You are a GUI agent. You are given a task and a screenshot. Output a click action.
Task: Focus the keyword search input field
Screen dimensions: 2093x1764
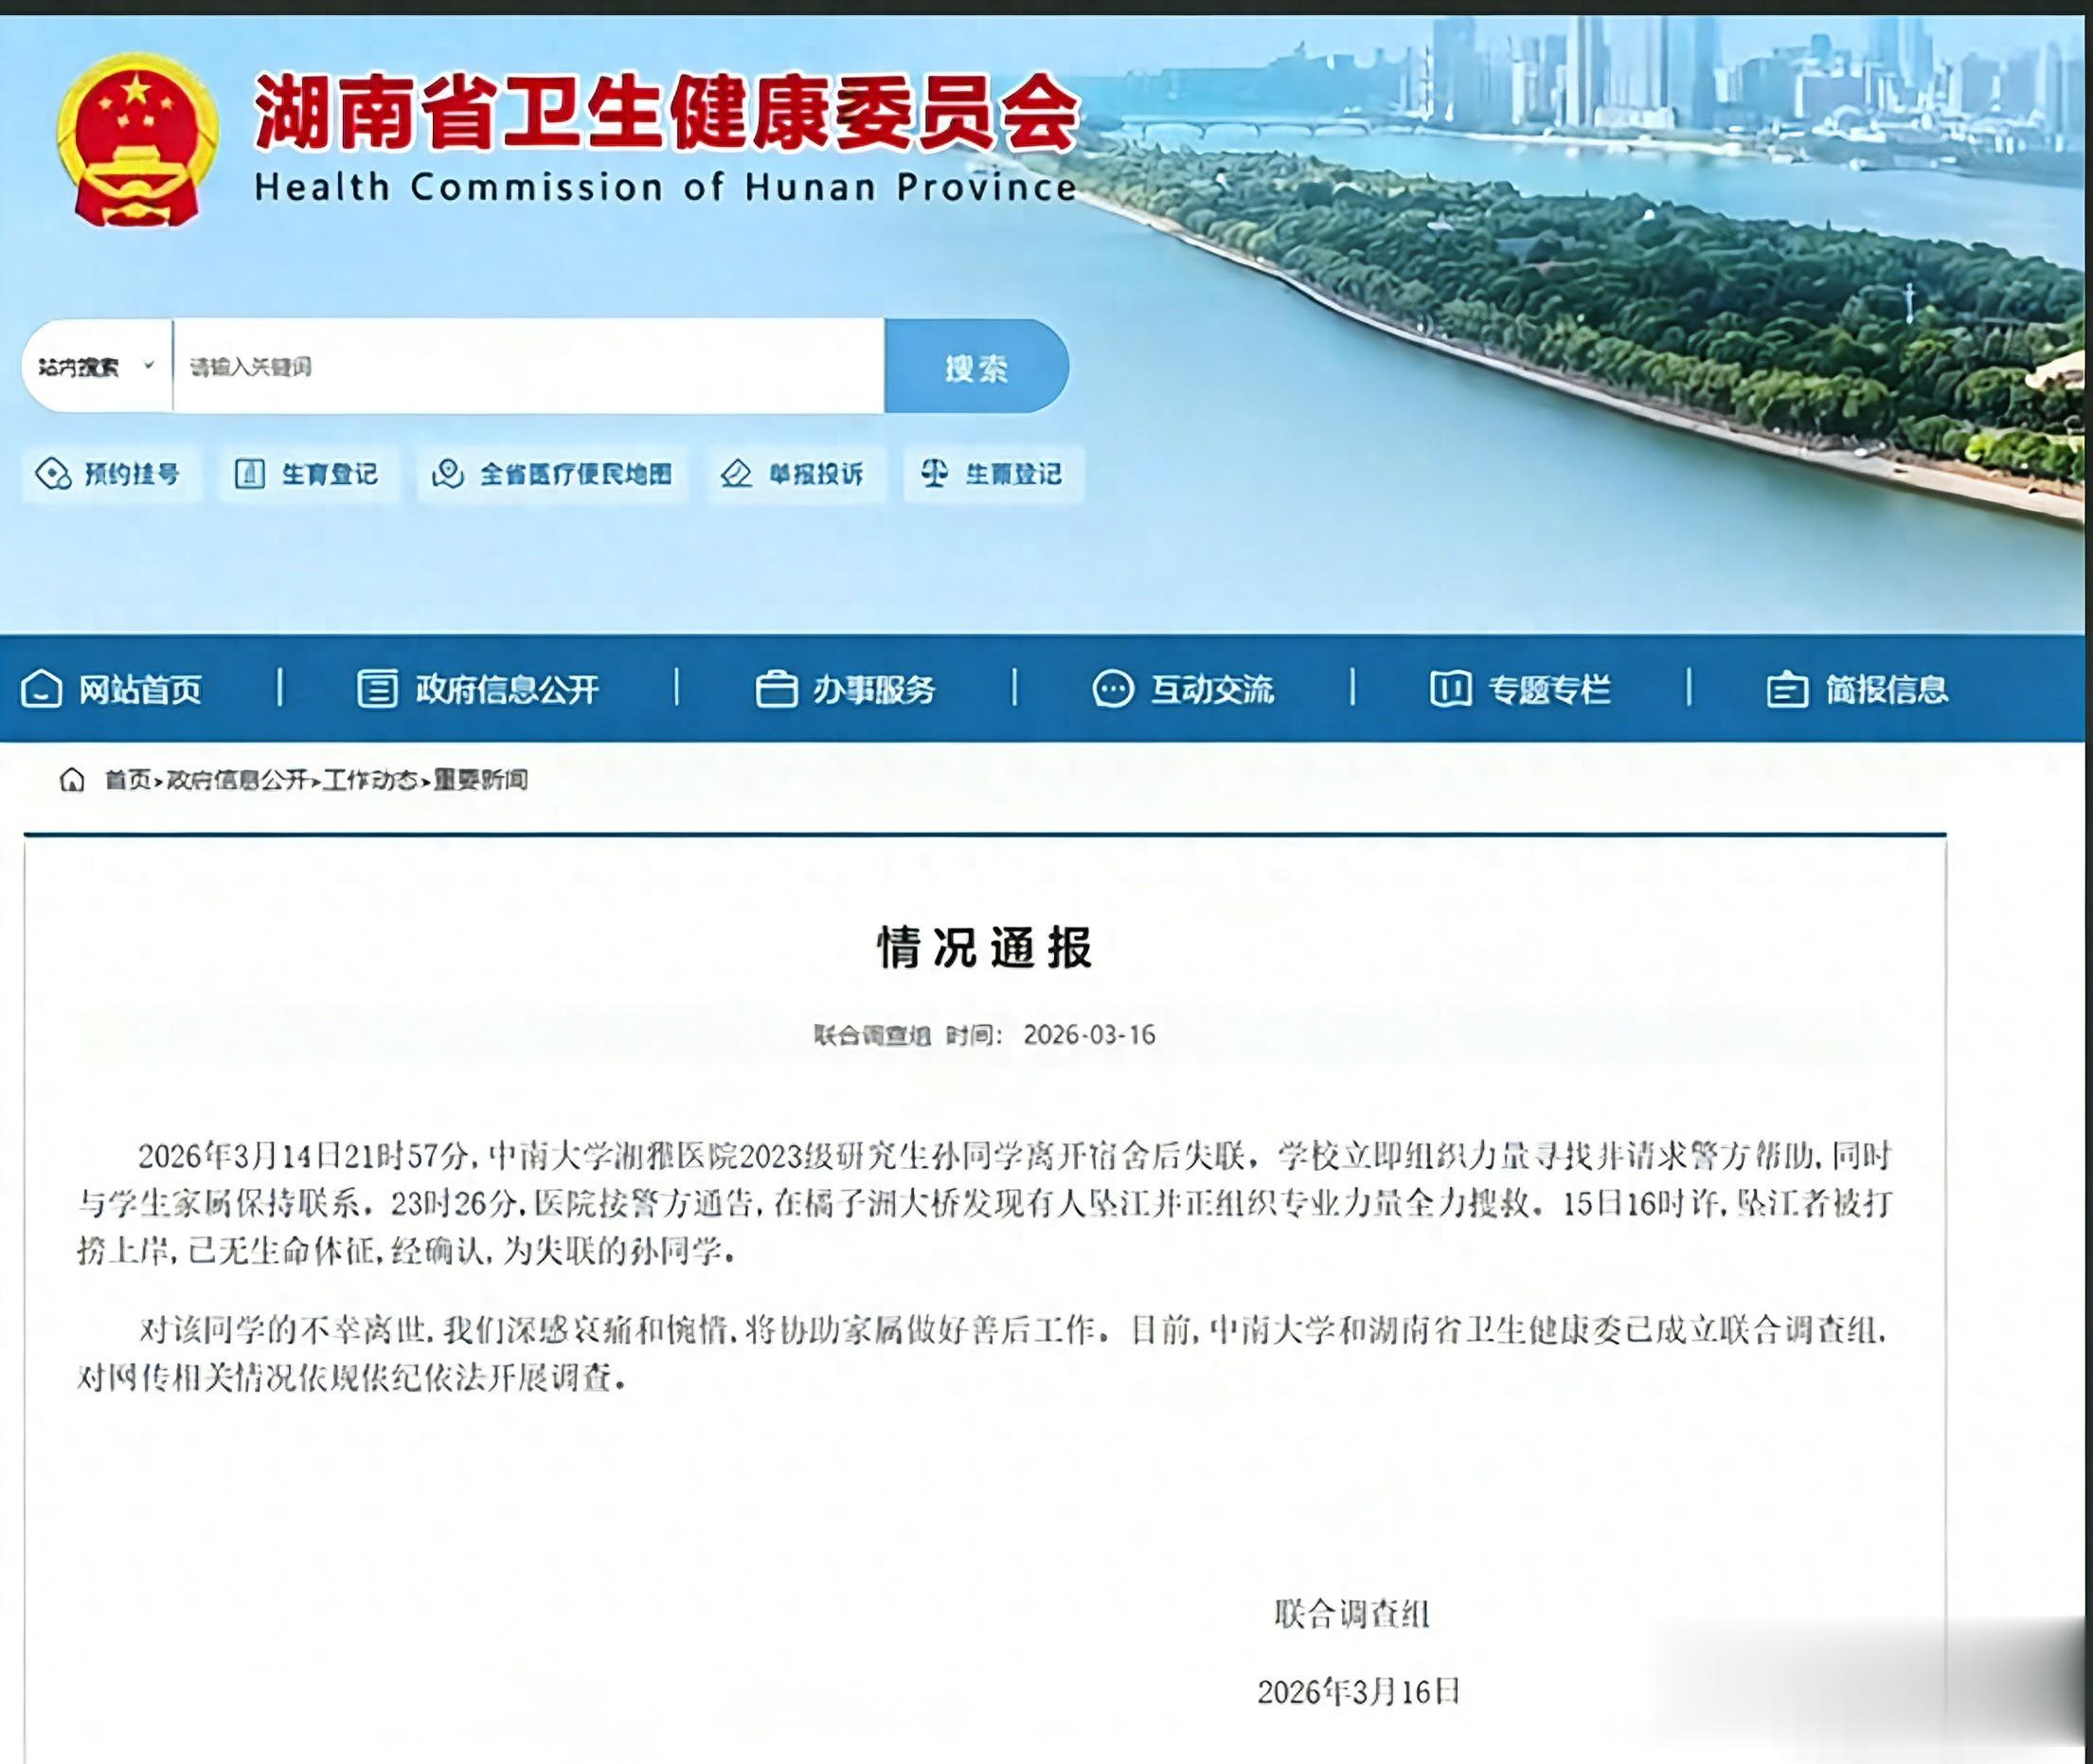[528, 366]
